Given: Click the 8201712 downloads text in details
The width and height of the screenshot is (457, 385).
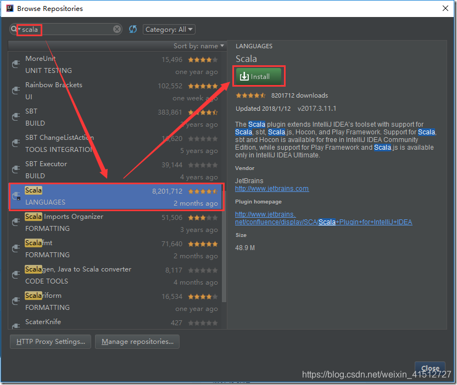Looking at the screenshot, I should 299,95.
